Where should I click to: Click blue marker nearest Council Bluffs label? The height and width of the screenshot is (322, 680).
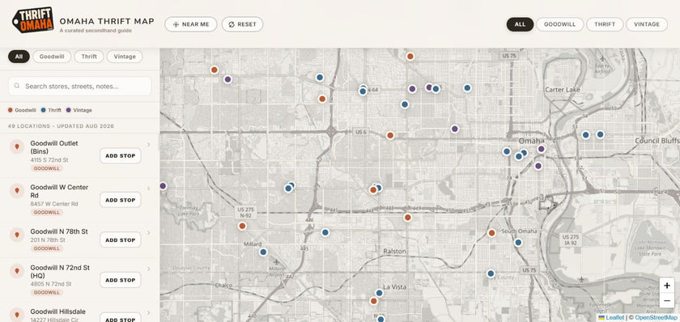[x=600, y=134]
